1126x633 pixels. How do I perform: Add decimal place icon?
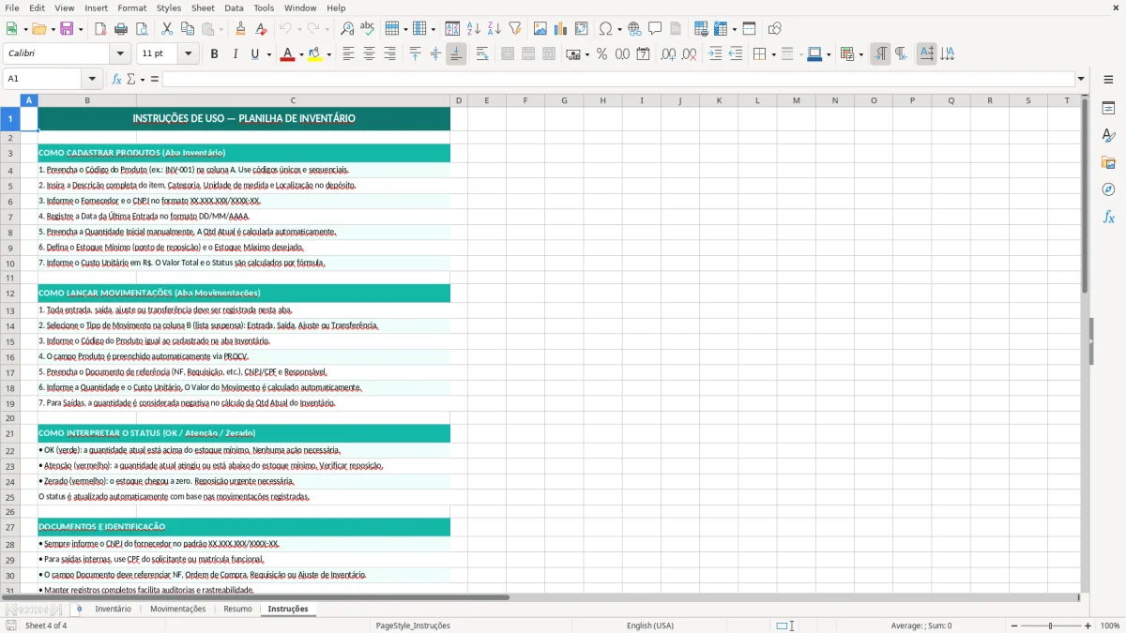coord(668,54)
